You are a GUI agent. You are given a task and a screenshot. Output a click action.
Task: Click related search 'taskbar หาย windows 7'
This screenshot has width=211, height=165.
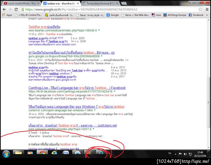pos(43,148)
